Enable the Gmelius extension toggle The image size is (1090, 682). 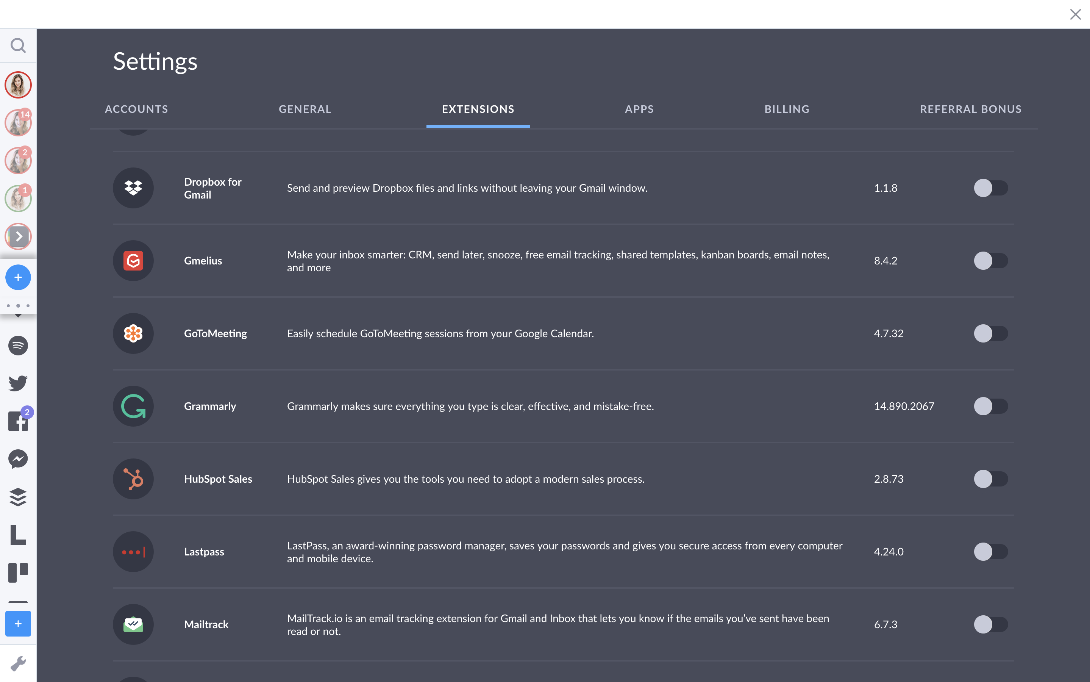pyautogui.click(x=991, y=261)
